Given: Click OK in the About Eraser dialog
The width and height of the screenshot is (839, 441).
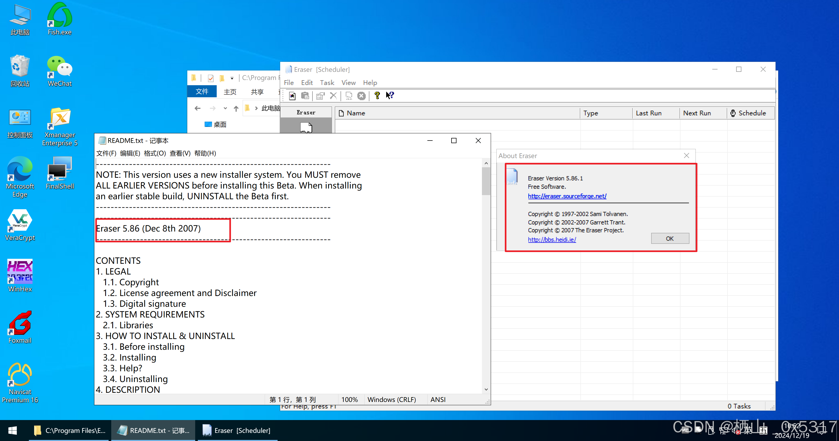Looking at the screenshot, I should [x=670, y=239].
